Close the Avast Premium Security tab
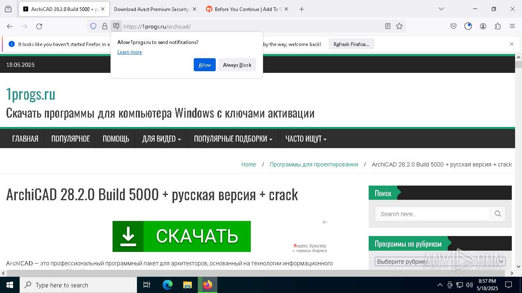Image resolution: width=522 pixels, height=293 pixels. point(194,9)
